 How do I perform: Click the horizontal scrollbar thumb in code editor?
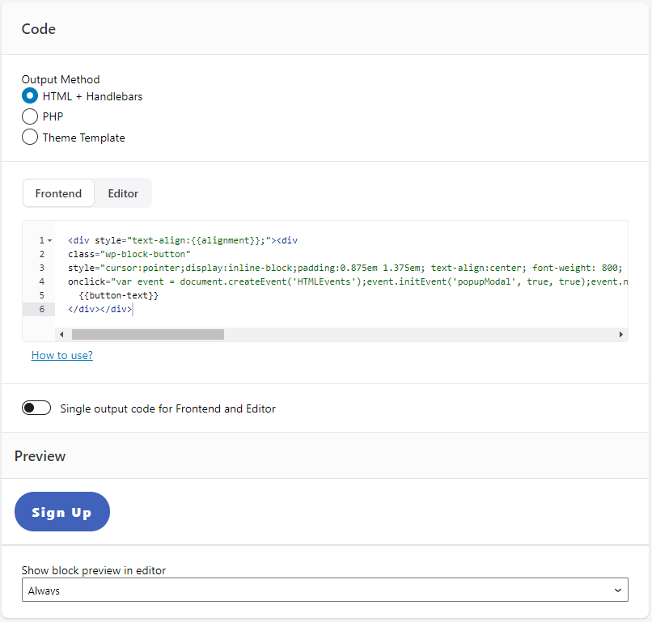148,334
